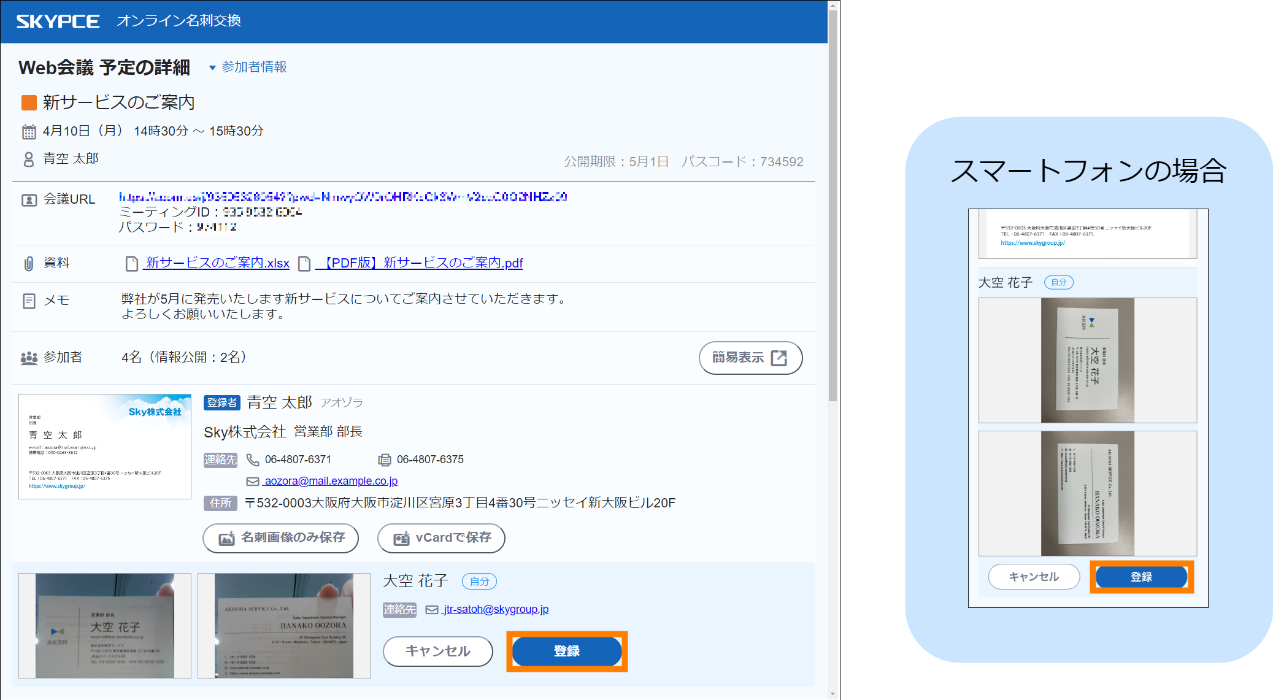Image resolution: width=1273 pixels, height=700 pixels.
Task: Click vCardで保存 button
Action: [x=441, y=538]
